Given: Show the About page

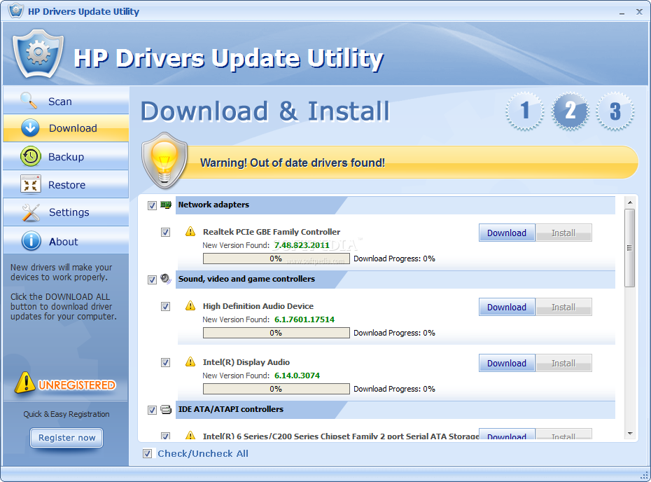Looking at the screenshot, I should pyautogui.click(x=66, y=241).
